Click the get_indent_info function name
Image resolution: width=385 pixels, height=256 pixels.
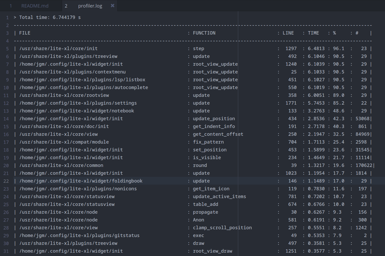[214, 126]
